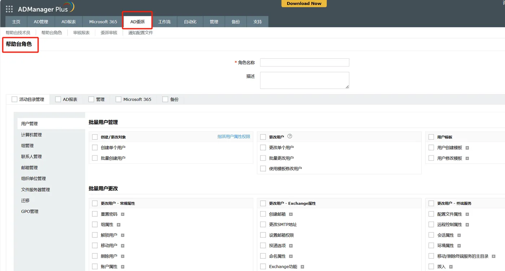The image size is (505, 271).
Task: Click the help icon beside 更改用户
Action: tap(290, 137)
